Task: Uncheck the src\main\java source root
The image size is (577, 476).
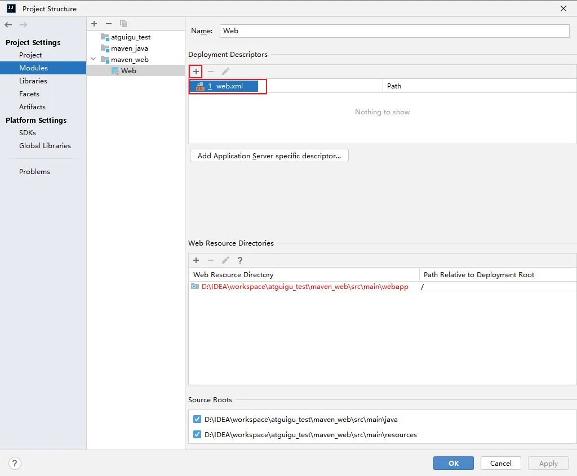Action: [197, 420]
